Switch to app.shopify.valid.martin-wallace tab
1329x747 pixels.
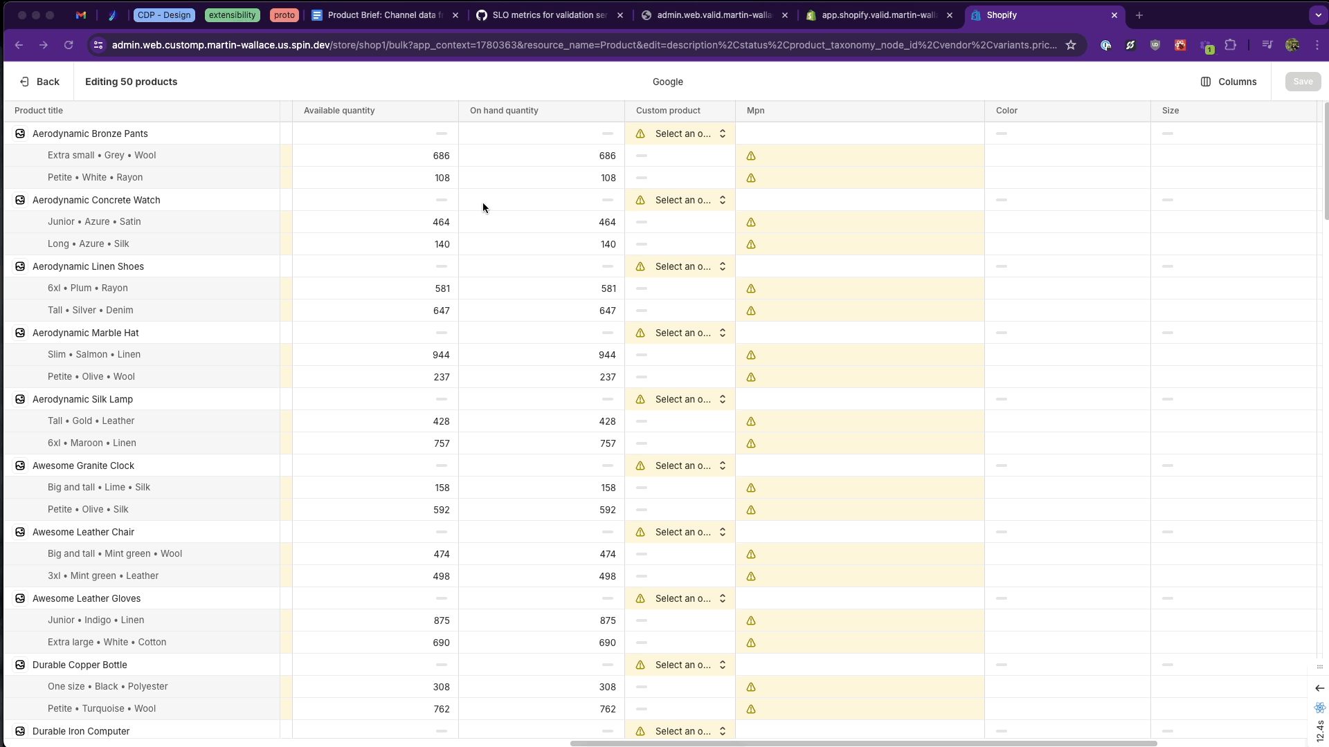(878, 15)
